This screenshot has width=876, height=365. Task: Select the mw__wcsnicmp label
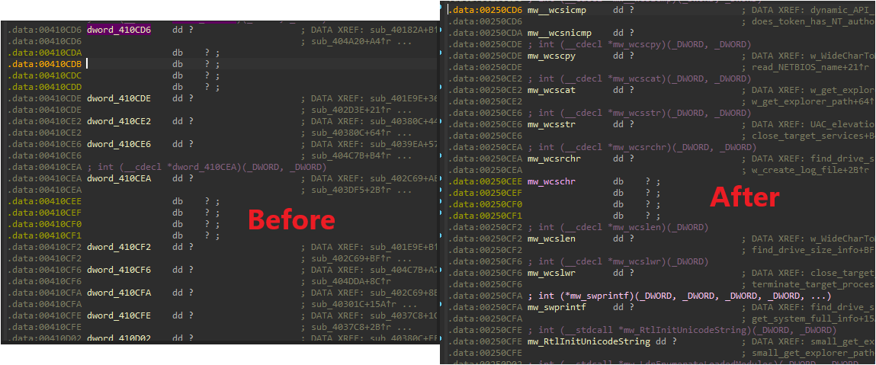pyautogui.click(x=560, y=33)
